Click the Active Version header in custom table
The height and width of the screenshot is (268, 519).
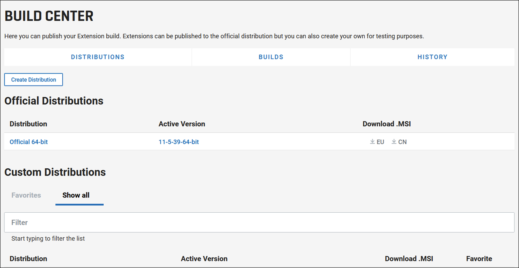pyautogui.click(x=204, y=259)
